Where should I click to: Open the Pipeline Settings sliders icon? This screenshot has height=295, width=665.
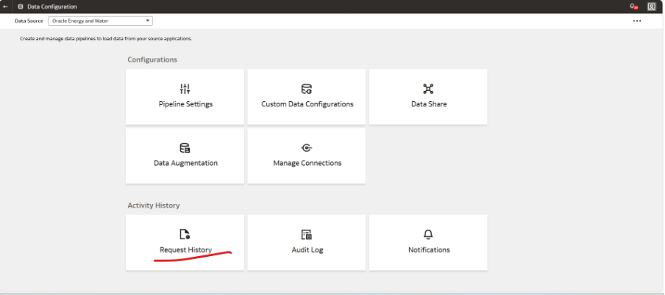tap(185, 89)
